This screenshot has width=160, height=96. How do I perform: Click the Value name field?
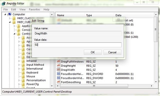[x=78, y=33]
